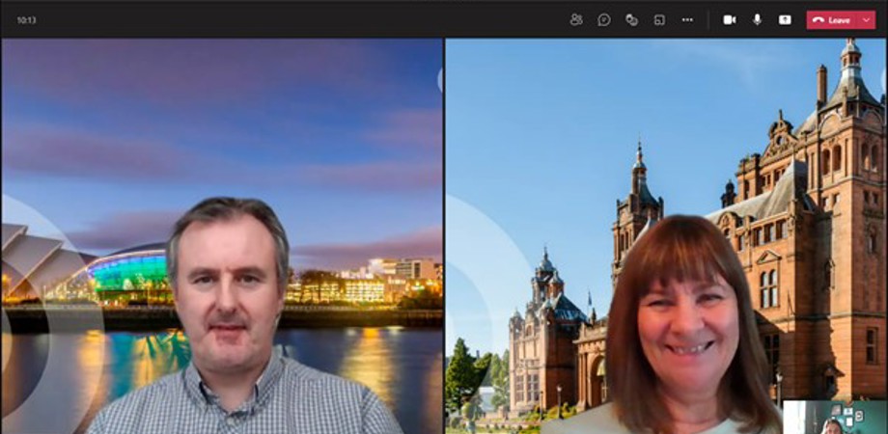Leave the meeting

pyautogui.click(x=832, y=20)
